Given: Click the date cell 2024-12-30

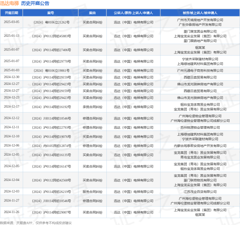Looking at the screenshot, I should tap(12, 77).
